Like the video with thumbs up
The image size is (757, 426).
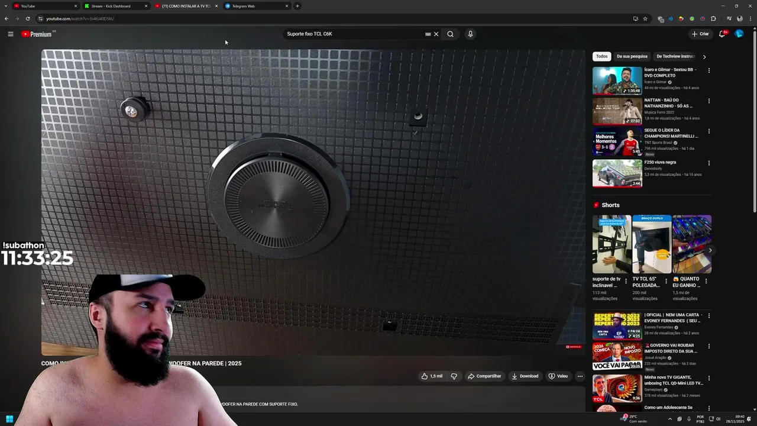point(432,376)
